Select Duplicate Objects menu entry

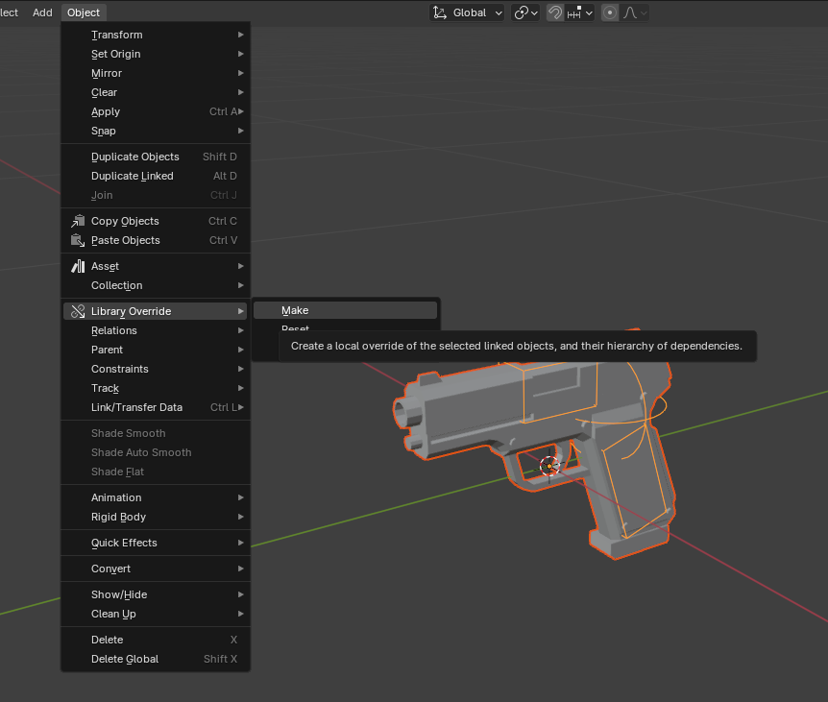pos(135,157)
